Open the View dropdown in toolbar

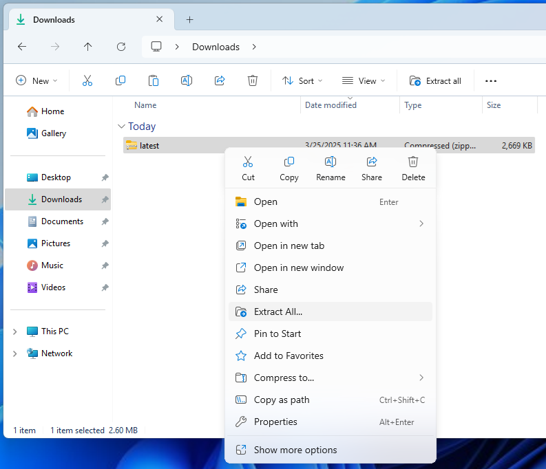pyautogui.click(x=364, y=80)
